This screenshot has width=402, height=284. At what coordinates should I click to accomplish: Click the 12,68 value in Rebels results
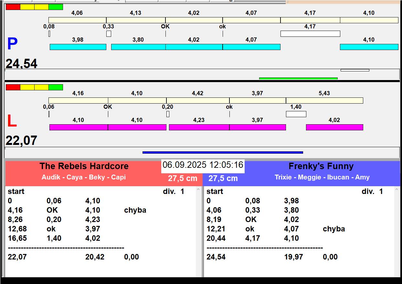[x=17, y=229]
